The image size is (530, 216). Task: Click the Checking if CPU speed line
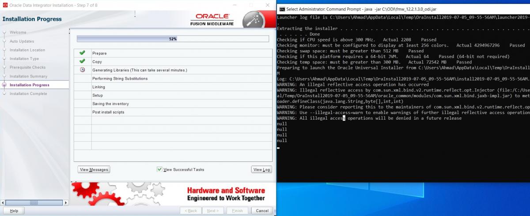356,40
